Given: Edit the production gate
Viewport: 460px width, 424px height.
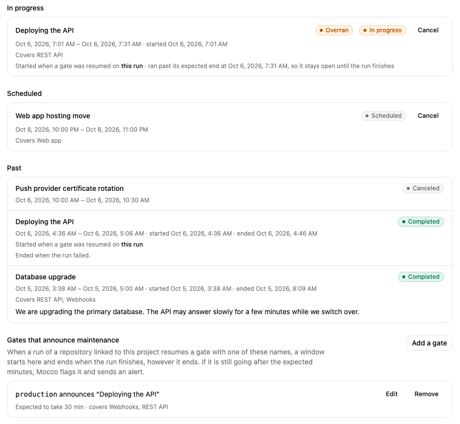Looking at the screenshot, I should pos(391,394).
